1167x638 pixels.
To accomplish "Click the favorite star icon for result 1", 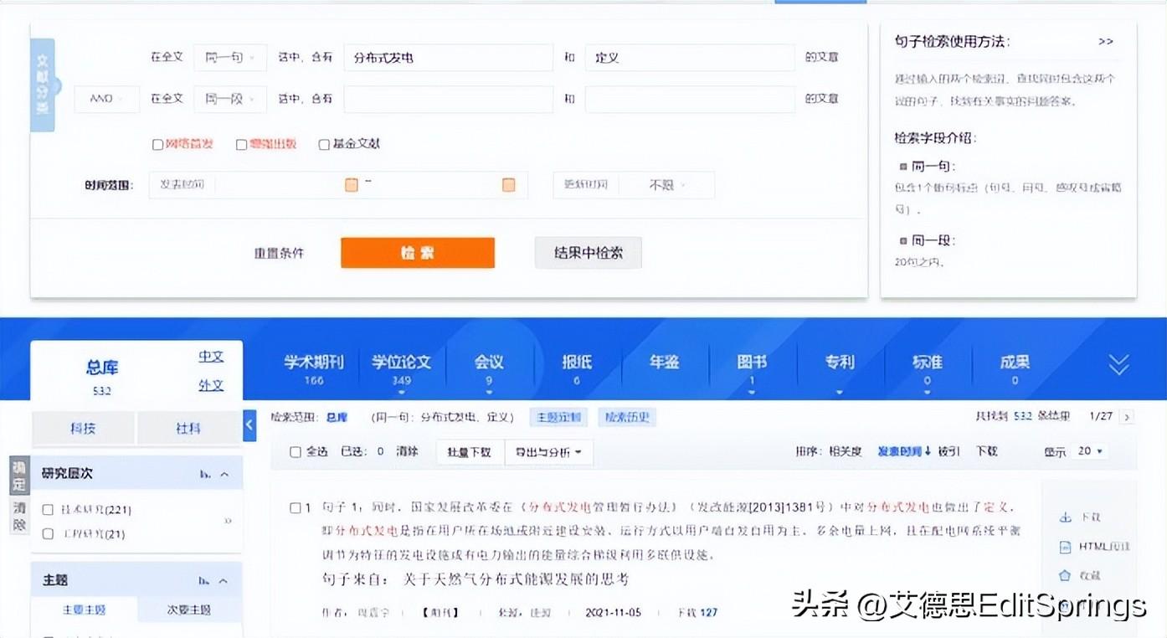I will 1065,575.
